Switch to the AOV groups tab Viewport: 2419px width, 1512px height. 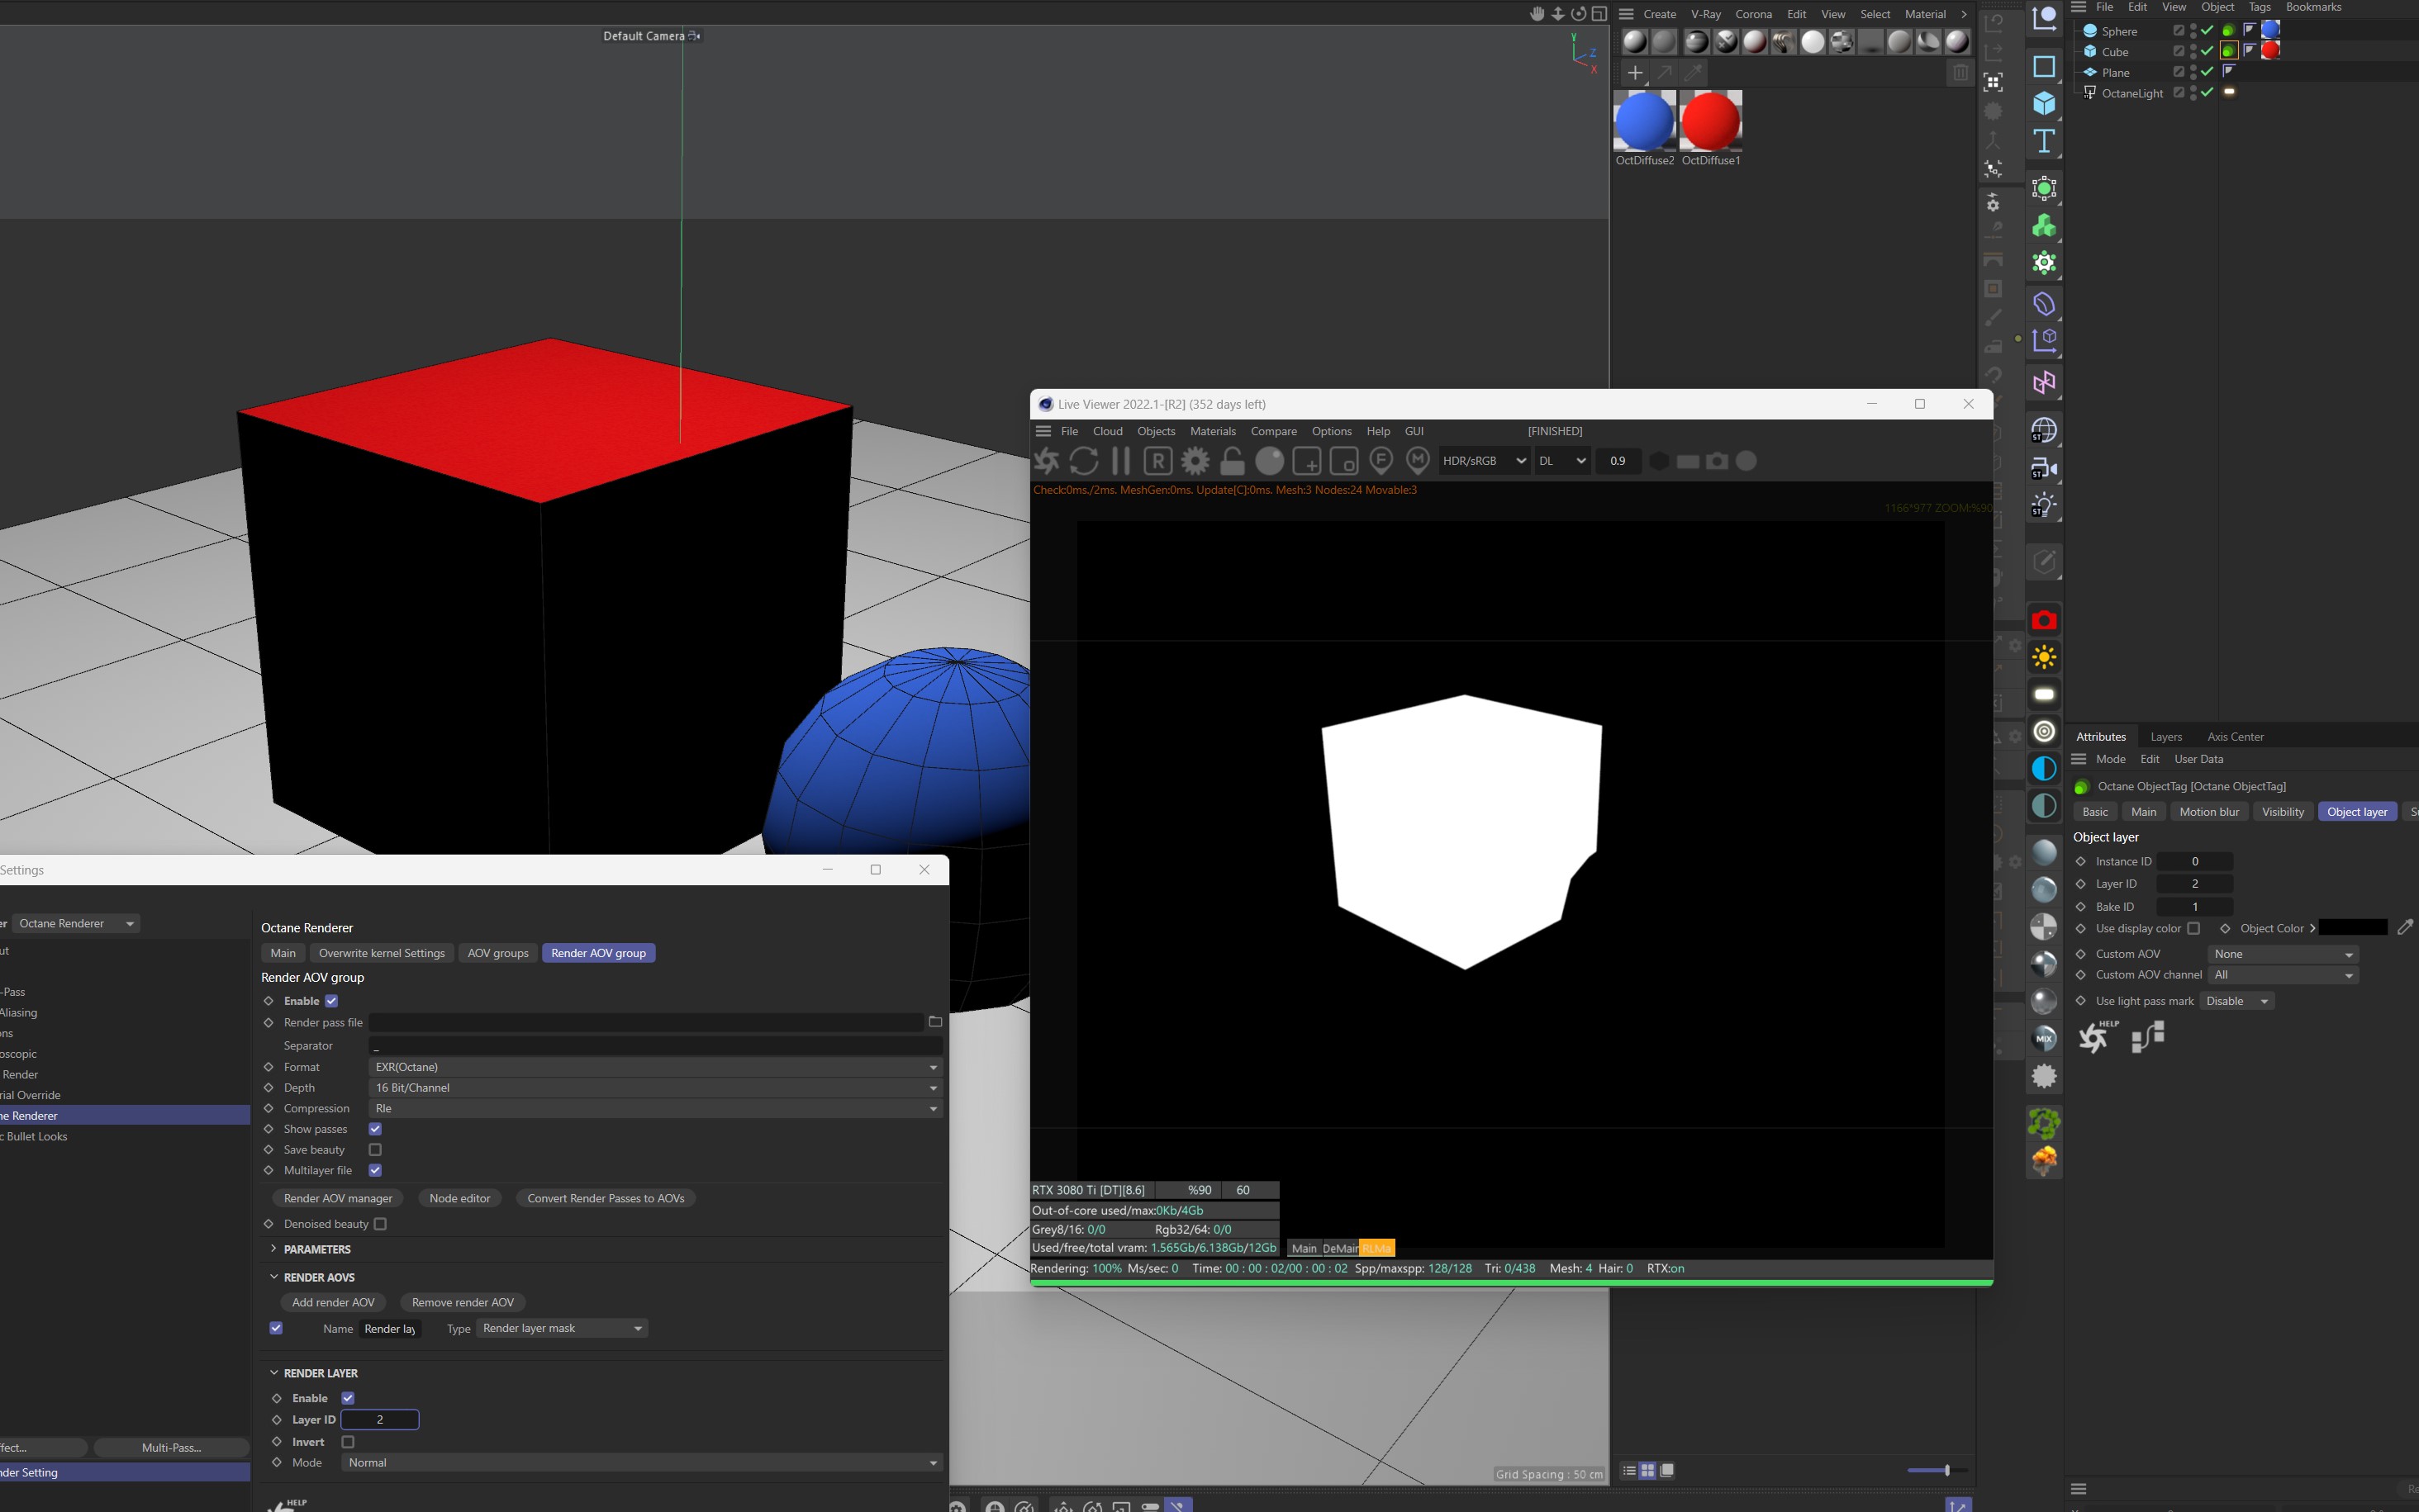[x=497, y=953]
